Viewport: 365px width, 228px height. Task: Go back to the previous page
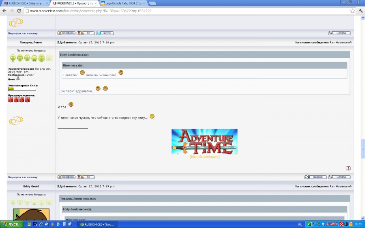pyautogui.click(x=4, y=11)
